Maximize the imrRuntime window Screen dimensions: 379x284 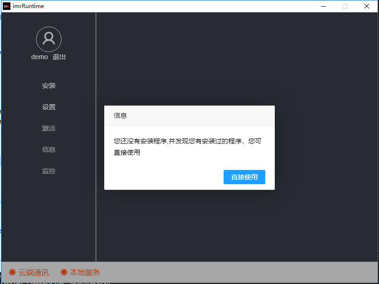pyautogui.click(x=345, y=6)
